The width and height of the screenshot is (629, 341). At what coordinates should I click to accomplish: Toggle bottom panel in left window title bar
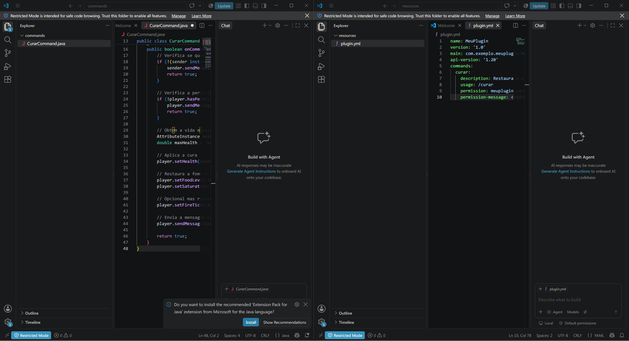click(255, 6)
